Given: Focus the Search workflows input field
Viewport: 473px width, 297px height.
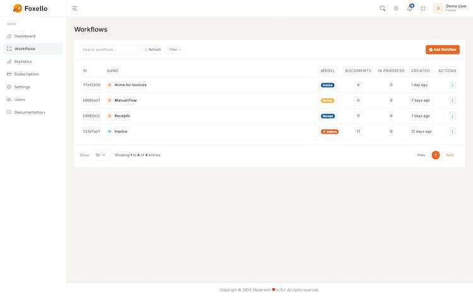Looking at the screenshot, I should (x=108, y=49).
